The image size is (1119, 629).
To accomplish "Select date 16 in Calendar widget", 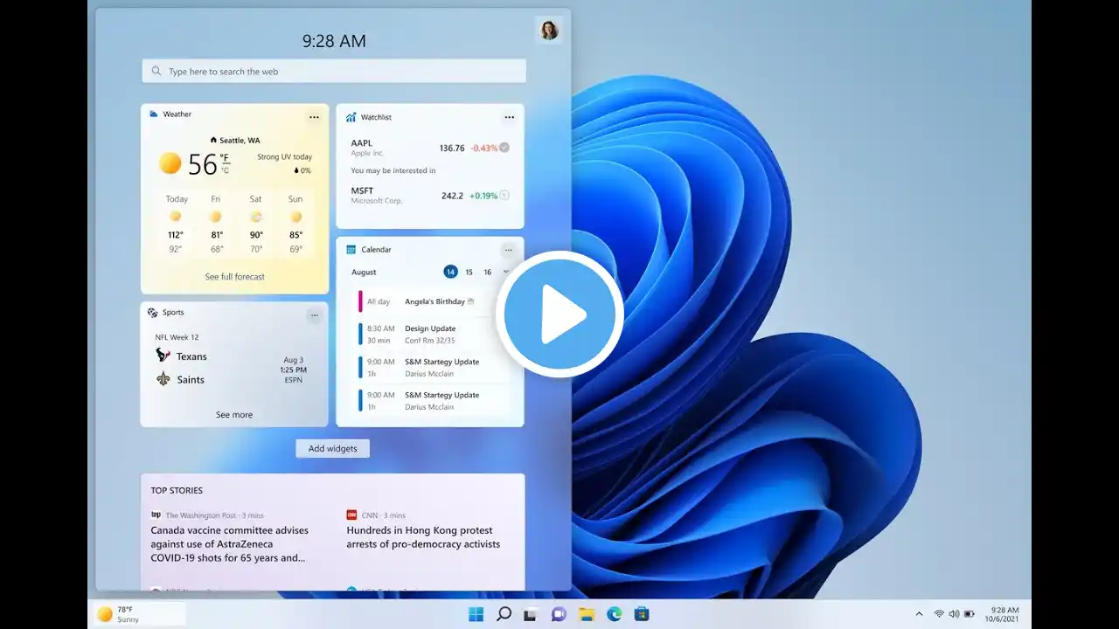I will (488, 272).
